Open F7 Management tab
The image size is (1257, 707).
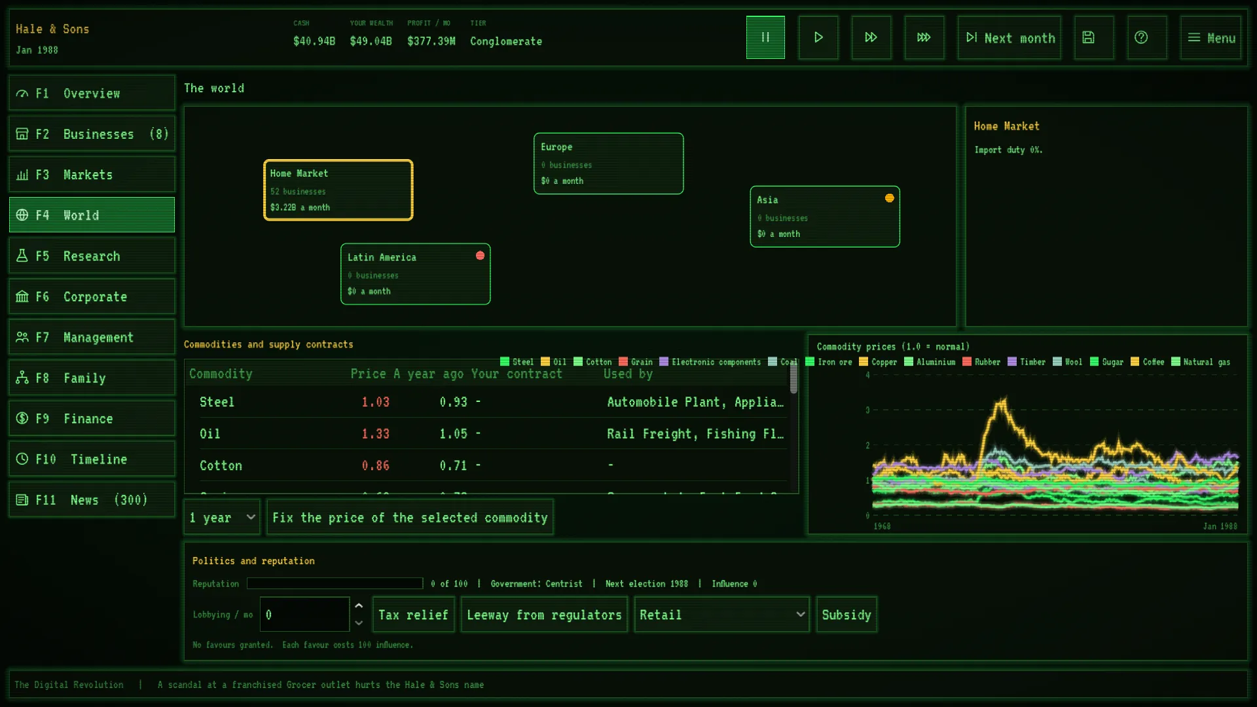(x=92, y=336)
